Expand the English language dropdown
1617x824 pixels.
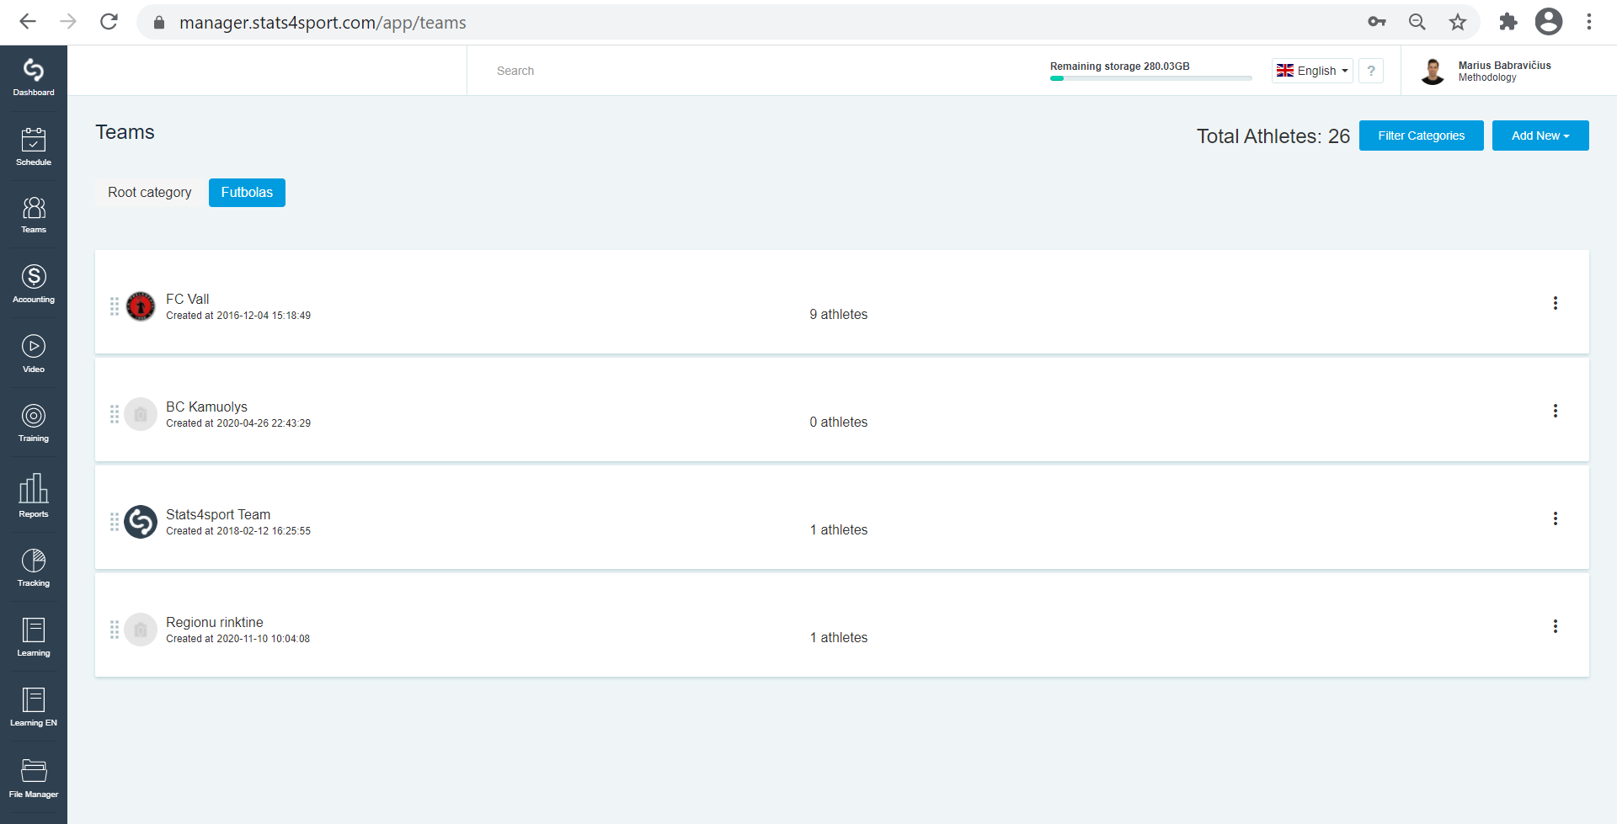point(1312,71)
